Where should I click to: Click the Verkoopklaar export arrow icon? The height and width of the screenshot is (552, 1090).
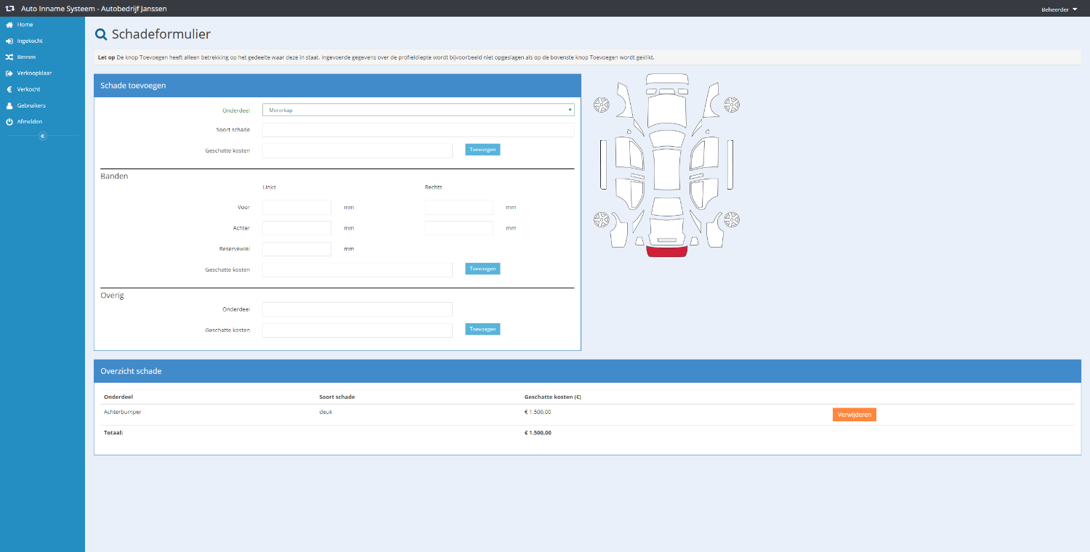(x=9, y=73)
